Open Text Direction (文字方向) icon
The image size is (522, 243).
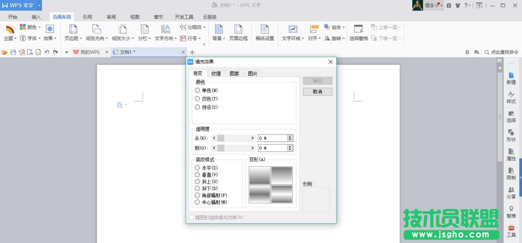pos(165,29)
